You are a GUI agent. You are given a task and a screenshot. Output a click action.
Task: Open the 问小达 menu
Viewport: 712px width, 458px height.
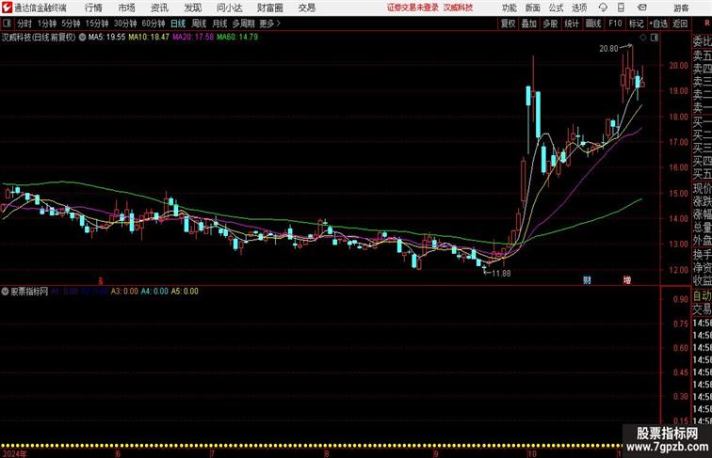click(x=229, y=8)
